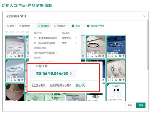Image resolution: width=151 pixels, height=113 pixels.
Task: Open image editor for black cord bracelet
Action: point(99,56)
